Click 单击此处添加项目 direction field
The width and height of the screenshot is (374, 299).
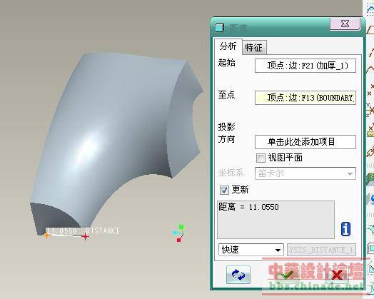tap(305, 142)
